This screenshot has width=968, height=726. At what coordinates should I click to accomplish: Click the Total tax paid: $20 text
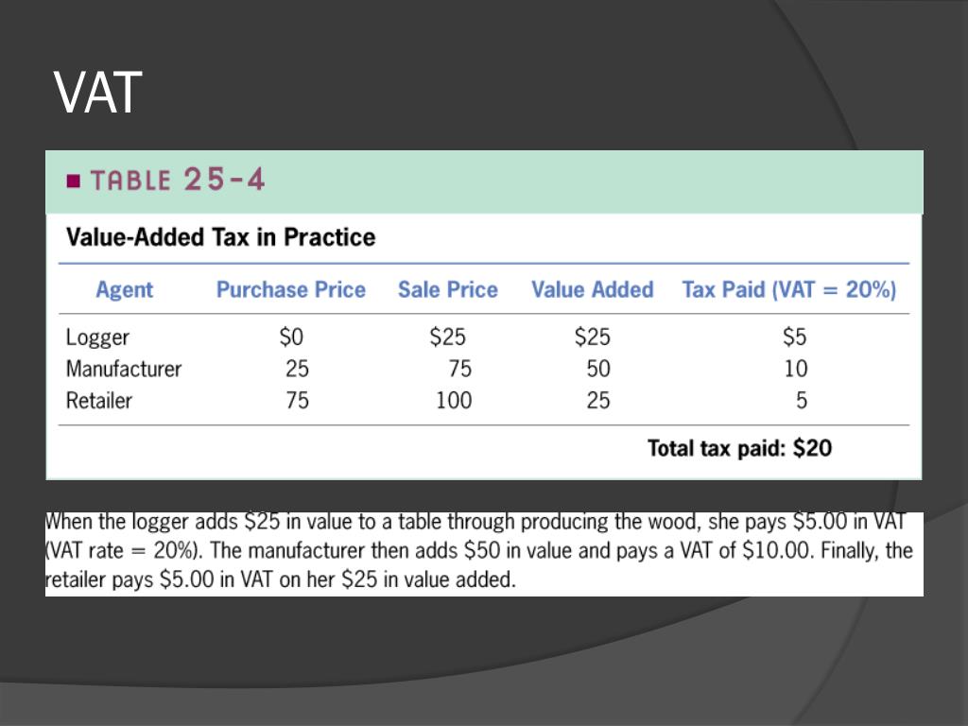point(739,448)
